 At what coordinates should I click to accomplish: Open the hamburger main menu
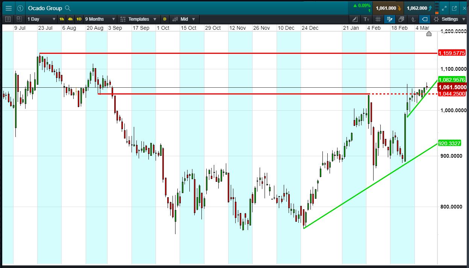(8, 8)
